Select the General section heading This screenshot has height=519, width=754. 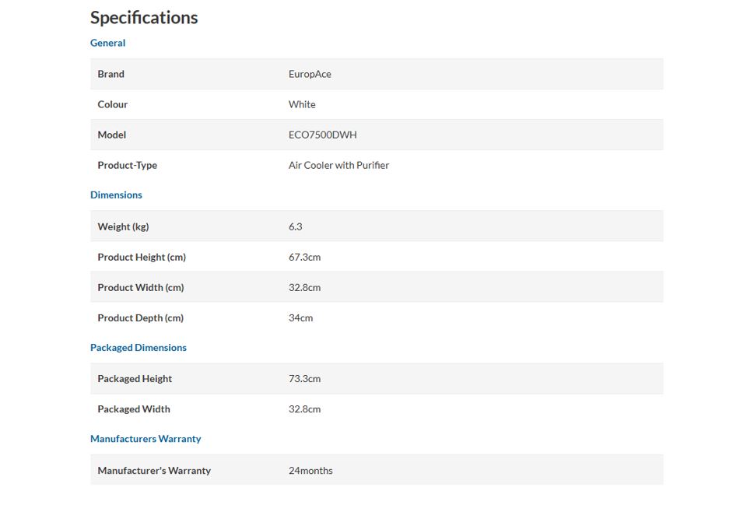[107, 43]
